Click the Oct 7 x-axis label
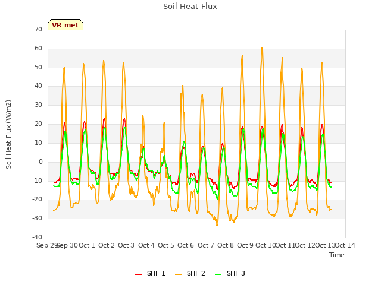Screen dimensions: 381x285 tap(206, 245)
